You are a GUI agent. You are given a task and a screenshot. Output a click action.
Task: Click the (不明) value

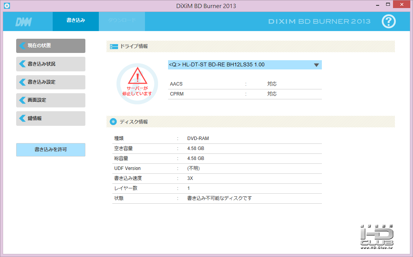click(193, 168)
